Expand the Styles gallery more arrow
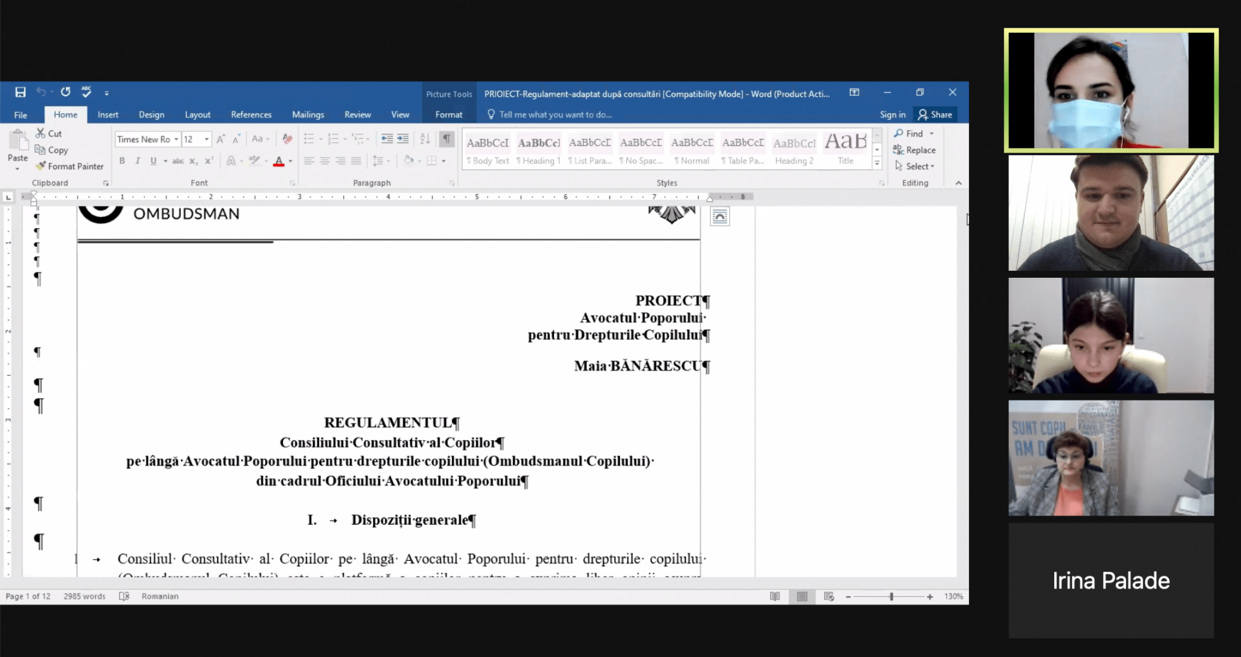Viewport: 1241px width, 657px height. [x=877, y=164]
